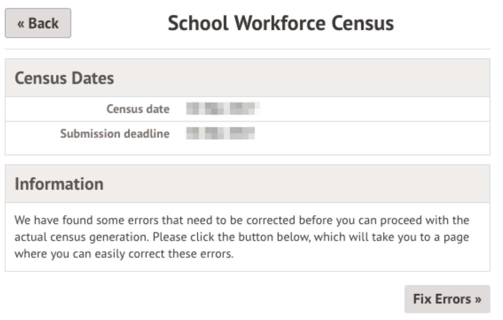Click the Submission deadline label

tap(115, 133)
